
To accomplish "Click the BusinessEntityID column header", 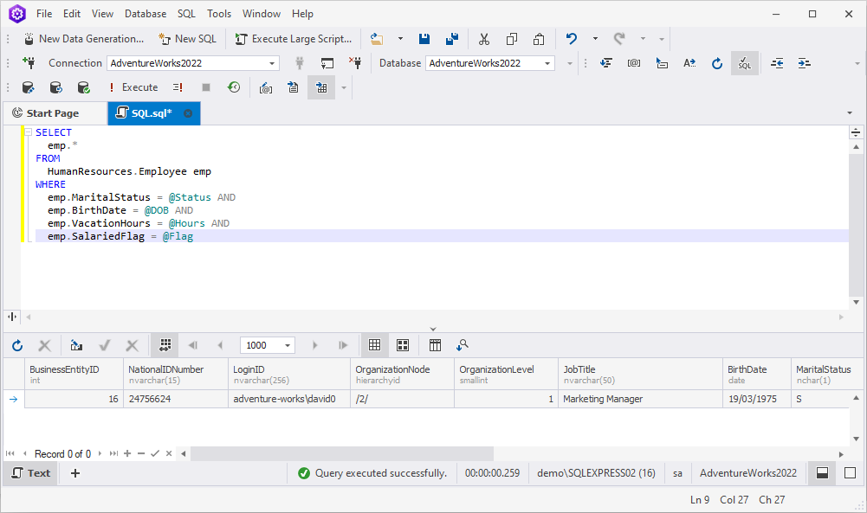I will pos(74,374).
